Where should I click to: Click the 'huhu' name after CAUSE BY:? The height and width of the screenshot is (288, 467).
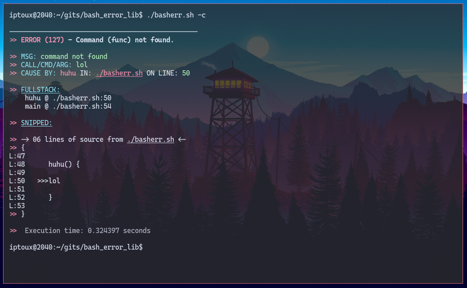(x=68, y=73)
